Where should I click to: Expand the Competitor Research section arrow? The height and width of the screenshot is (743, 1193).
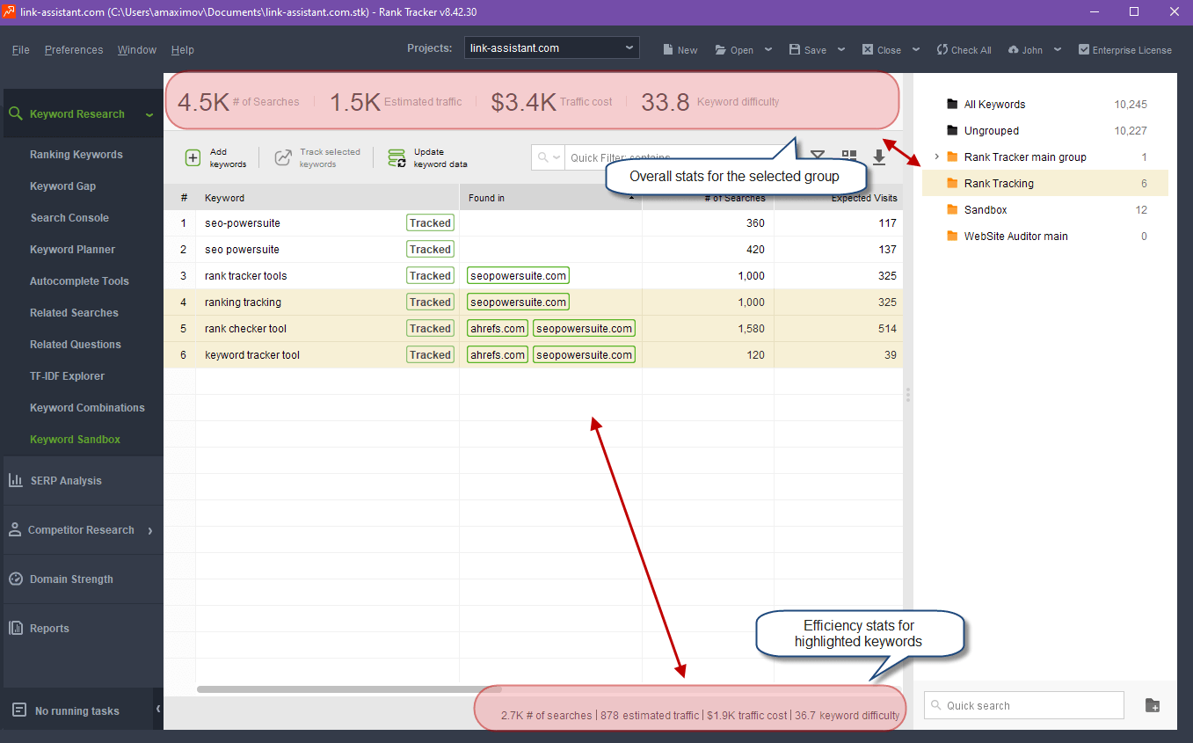click(x=150, y=530)
